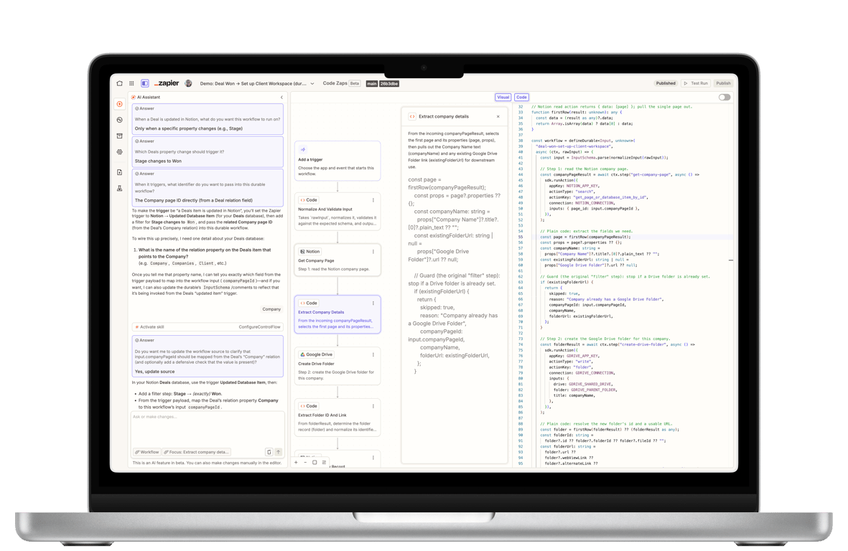Click the Zapier logo
Screen dimensions: 848x551
[x=167, y=83]
